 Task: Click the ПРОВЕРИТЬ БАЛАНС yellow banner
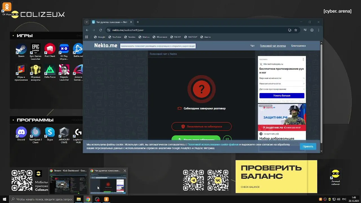pyautogui.click(x=276, y=177)
